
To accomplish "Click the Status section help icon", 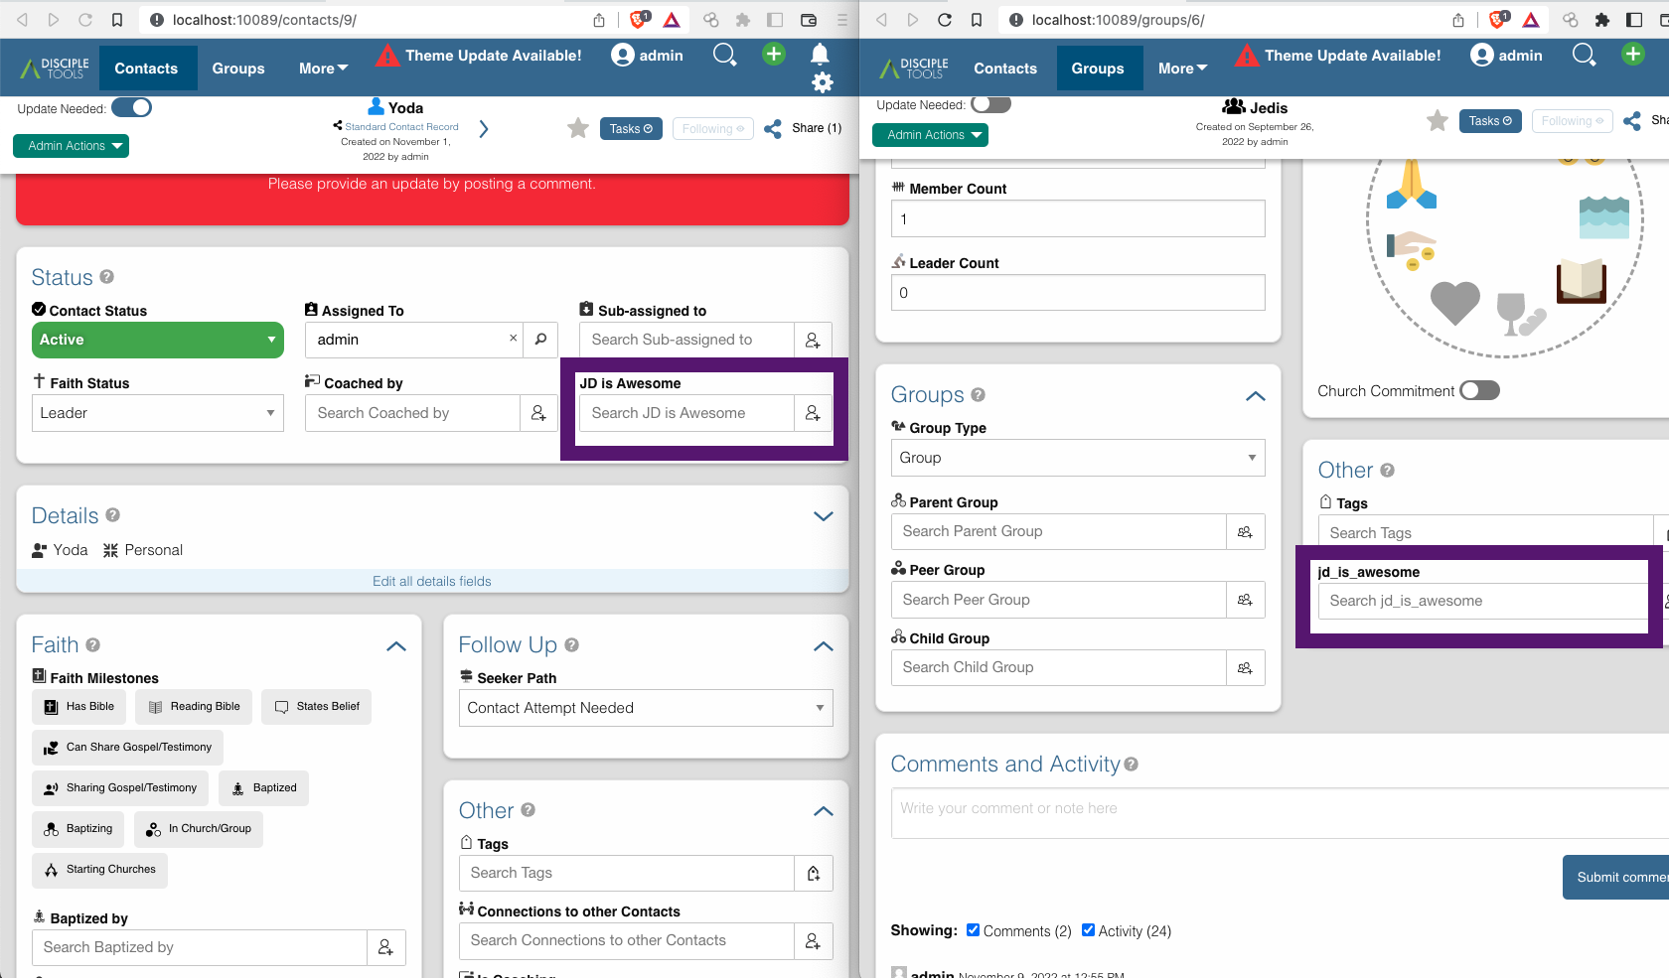I will pos(107,277).
